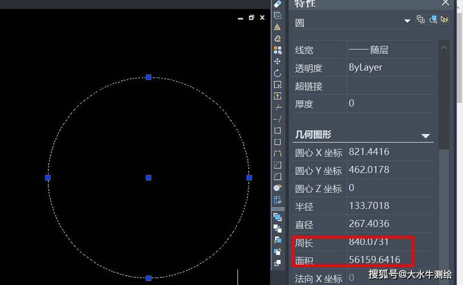The image size is (463, 285).
Task: Activate the Trim tool
Action: (277, 107)
